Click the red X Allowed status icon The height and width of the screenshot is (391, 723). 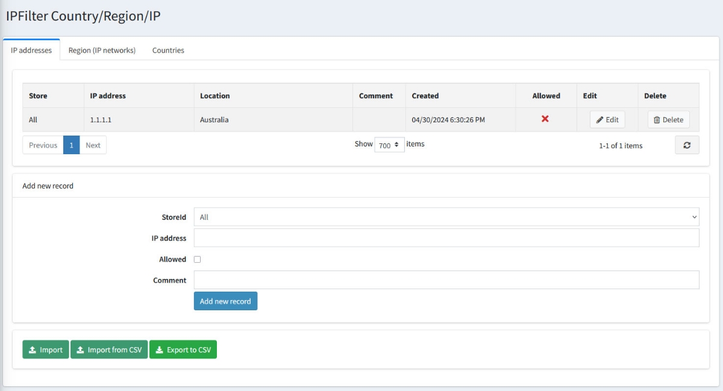(545, 119)
